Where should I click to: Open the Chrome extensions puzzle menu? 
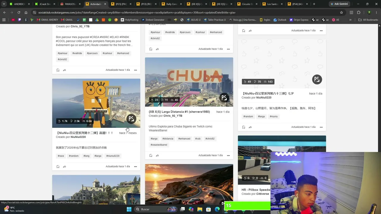coord(359,12)
